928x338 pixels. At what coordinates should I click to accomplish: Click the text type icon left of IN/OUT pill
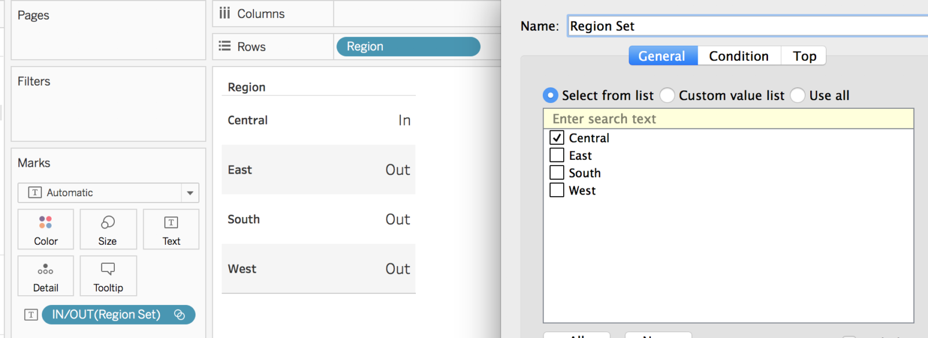[31, 315]
